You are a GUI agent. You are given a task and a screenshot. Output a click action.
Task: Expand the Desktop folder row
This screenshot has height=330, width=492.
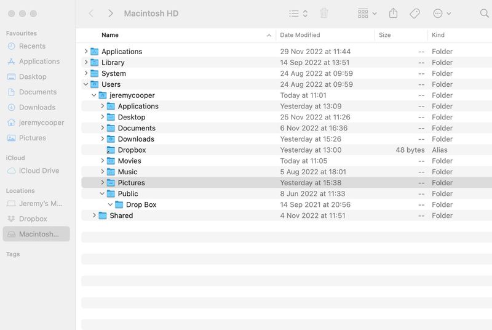click(102, 117)
